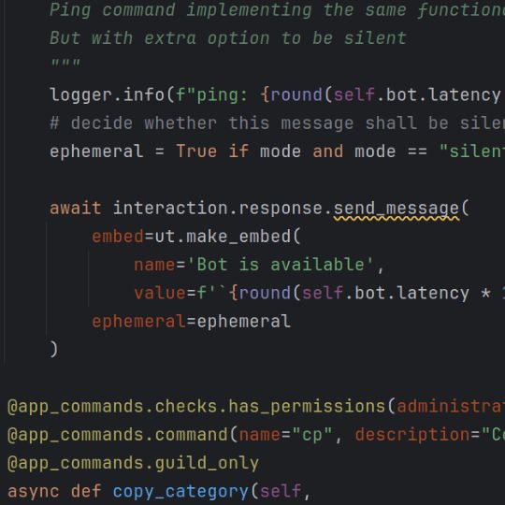Click the True keyword in ephemeral assignment
This screenshot has width=505, height=505.
[196, 151]
